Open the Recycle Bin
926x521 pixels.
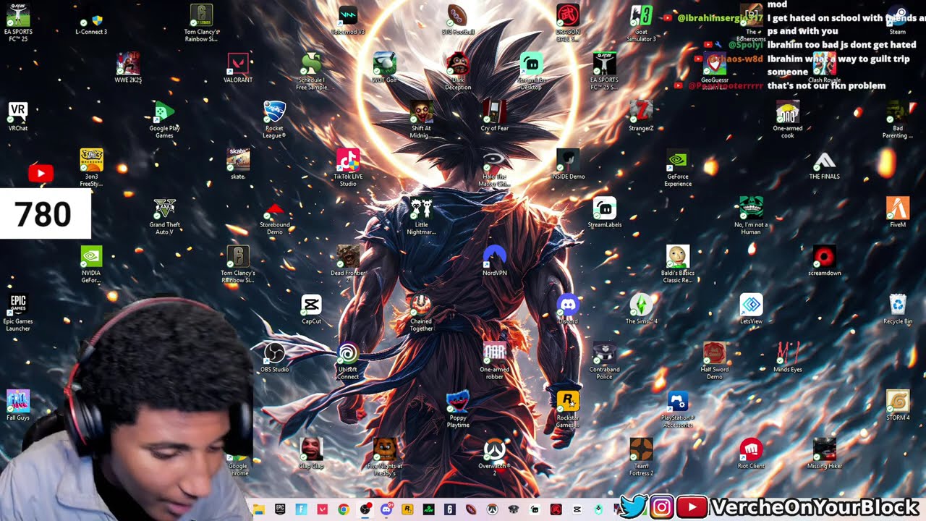pos(898,310)
